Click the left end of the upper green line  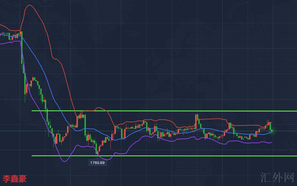[x=32, y=111]
